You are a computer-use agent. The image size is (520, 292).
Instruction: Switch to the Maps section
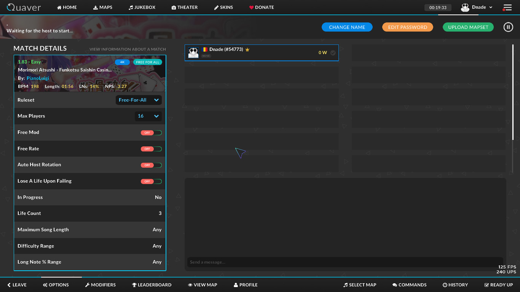pos(102,7)
